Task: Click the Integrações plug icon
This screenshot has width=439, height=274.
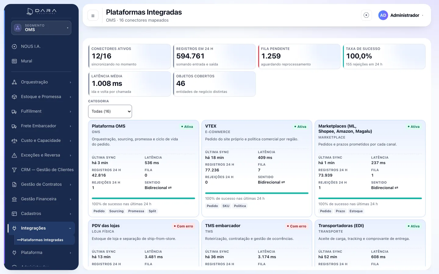Action: coord(14,228)
